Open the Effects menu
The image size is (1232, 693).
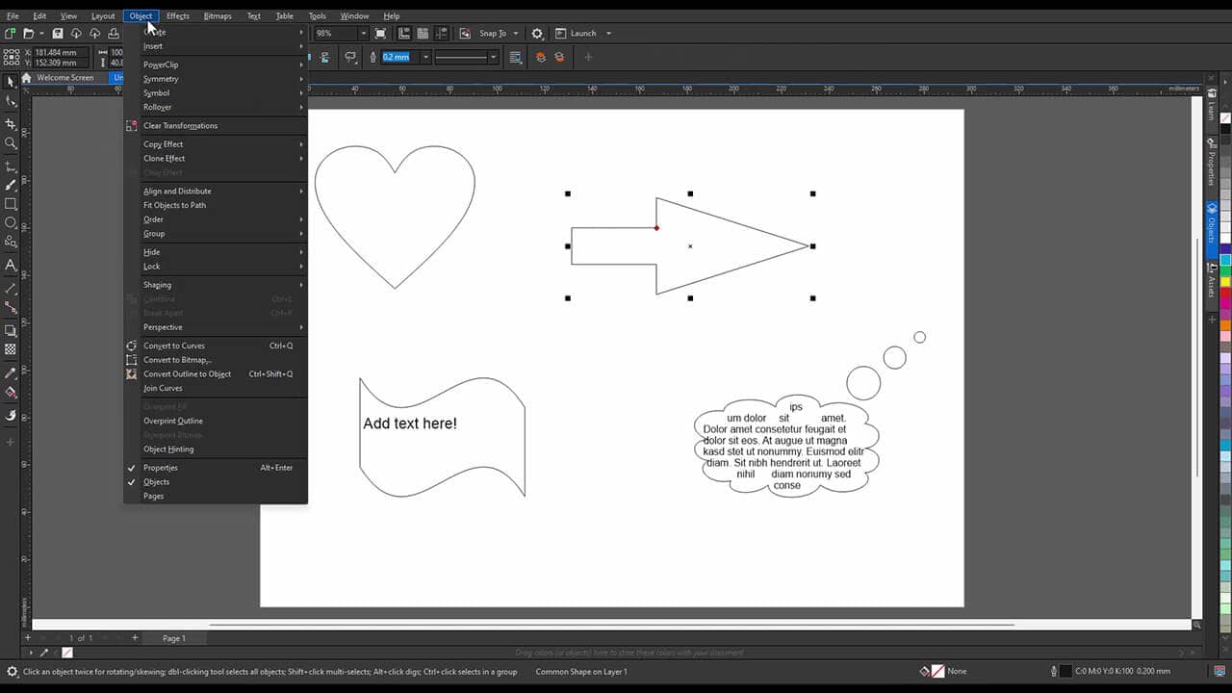pos(178,16)
